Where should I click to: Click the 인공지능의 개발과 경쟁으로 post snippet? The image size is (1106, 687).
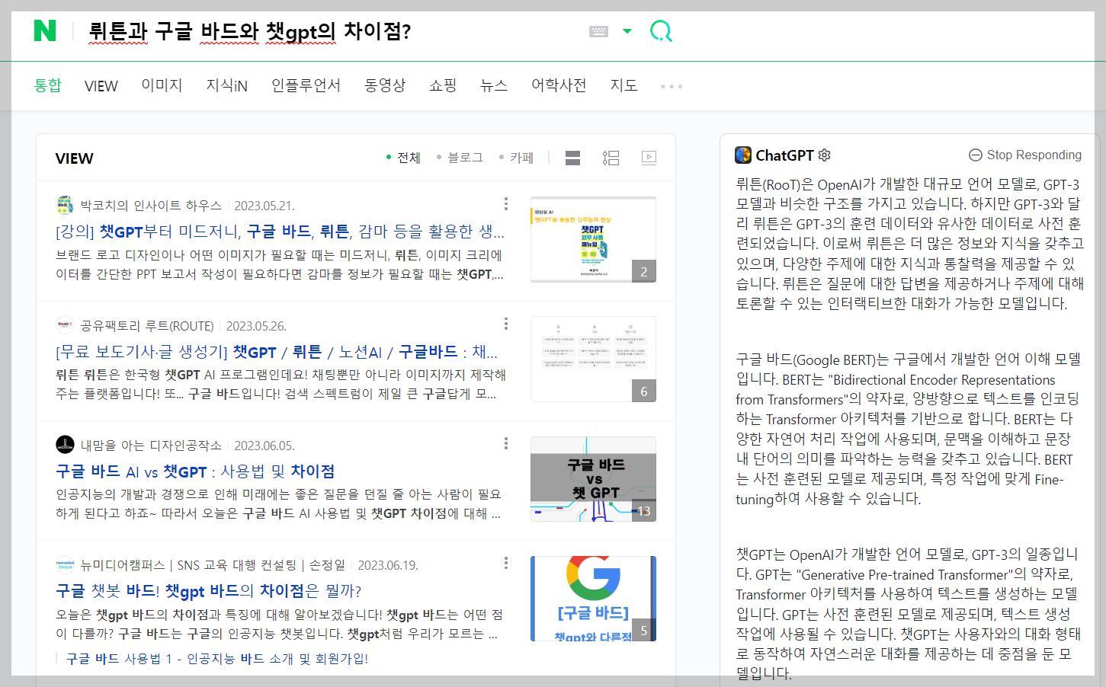pyautogui.click(x=278, y=503)
